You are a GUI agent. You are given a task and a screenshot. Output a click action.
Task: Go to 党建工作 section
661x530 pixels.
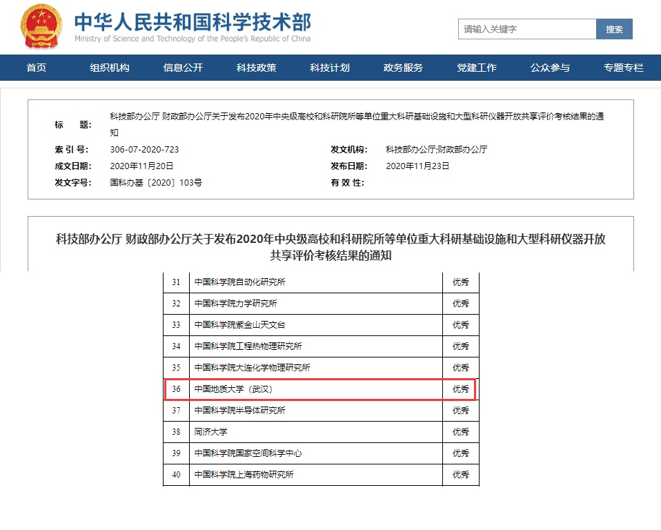pyautogui.click(x=477, y=68)
